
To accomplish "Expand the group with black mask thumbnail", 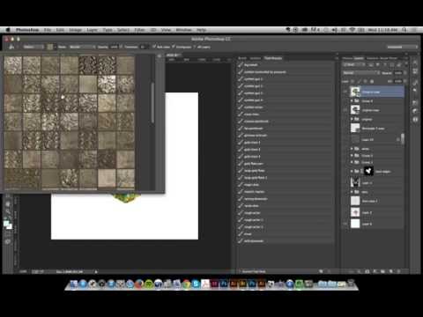I will click(352, 171).
